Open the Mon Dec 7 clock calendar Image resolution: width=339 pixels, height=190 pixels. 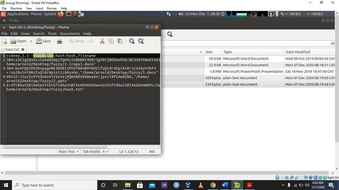click(x=205, y=14)
